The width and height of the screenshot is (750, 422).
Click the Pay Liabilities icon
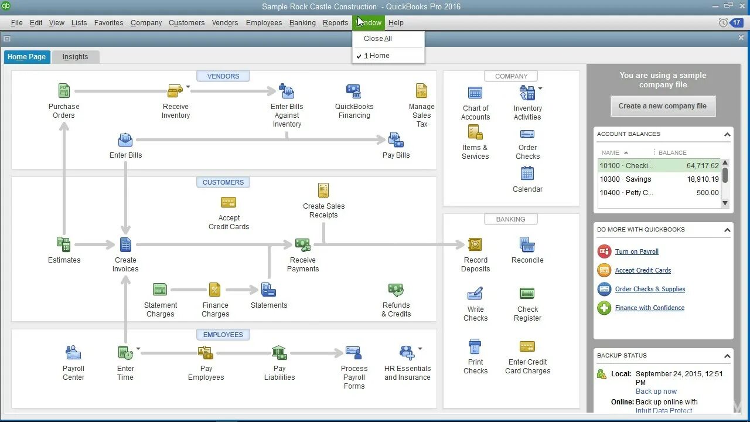pos(279,353)
